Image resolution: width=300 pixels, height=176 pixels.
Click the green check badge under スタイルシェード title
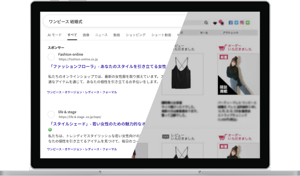[x=50, y=129]
